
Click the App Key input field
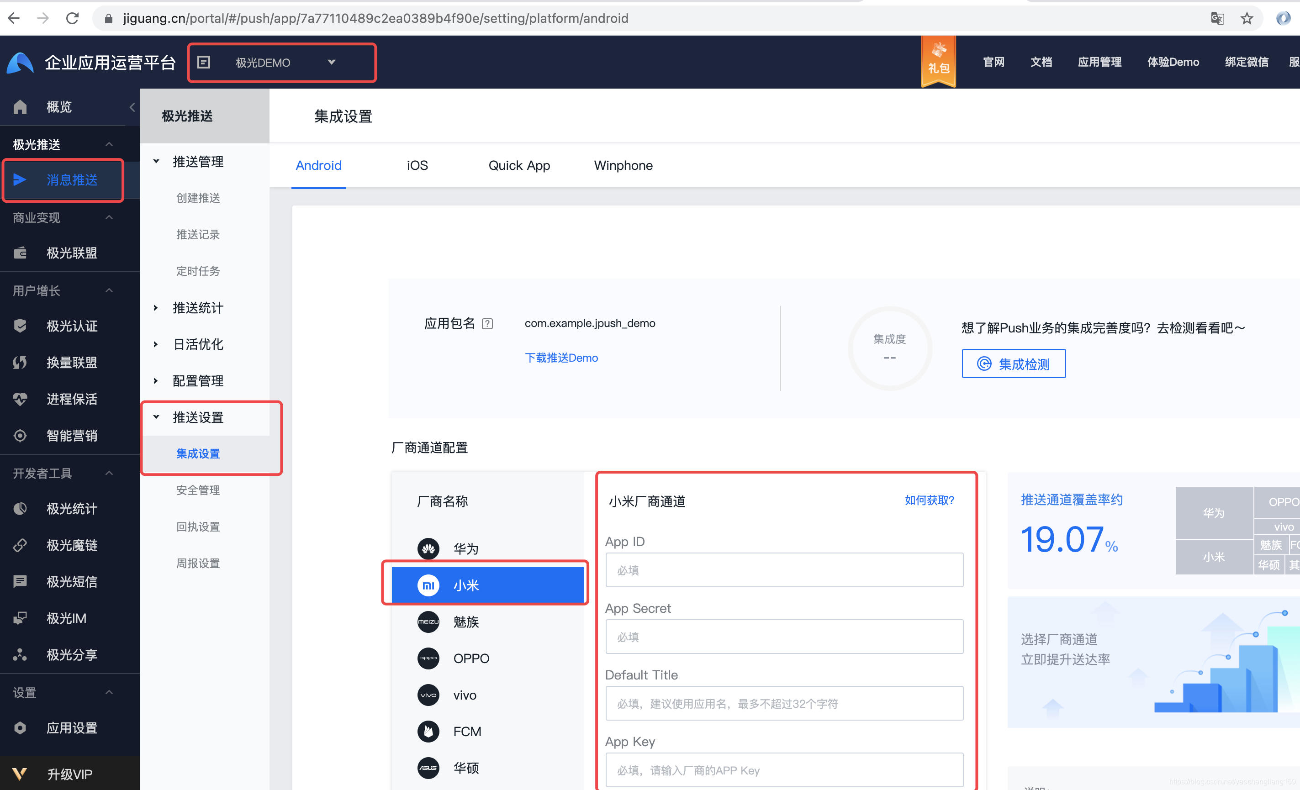click(784, 770)
